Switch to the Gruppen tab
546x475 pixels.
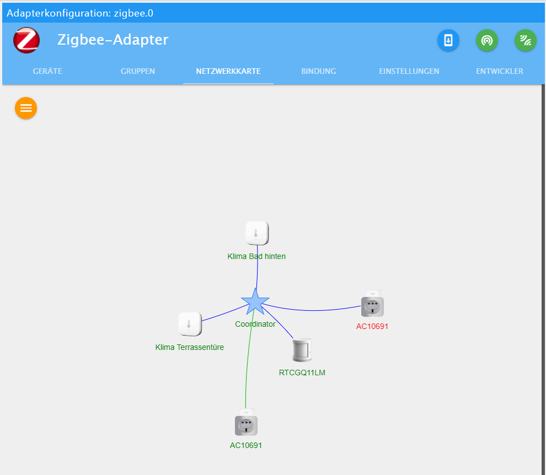138,71
